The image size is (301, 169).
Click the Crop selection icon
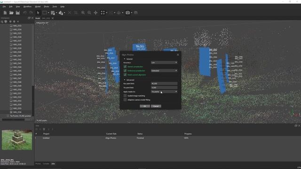76,13
